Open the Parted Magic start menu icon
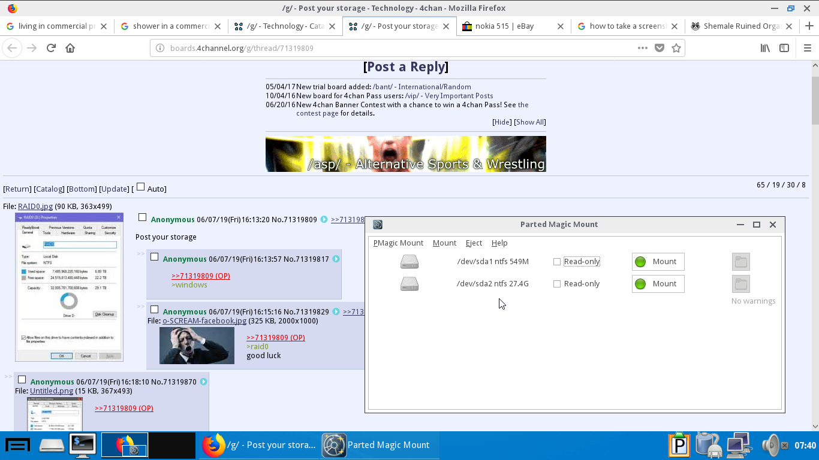Screen dimensions: 819x460 pyautogui.click(x=18, y=445)
